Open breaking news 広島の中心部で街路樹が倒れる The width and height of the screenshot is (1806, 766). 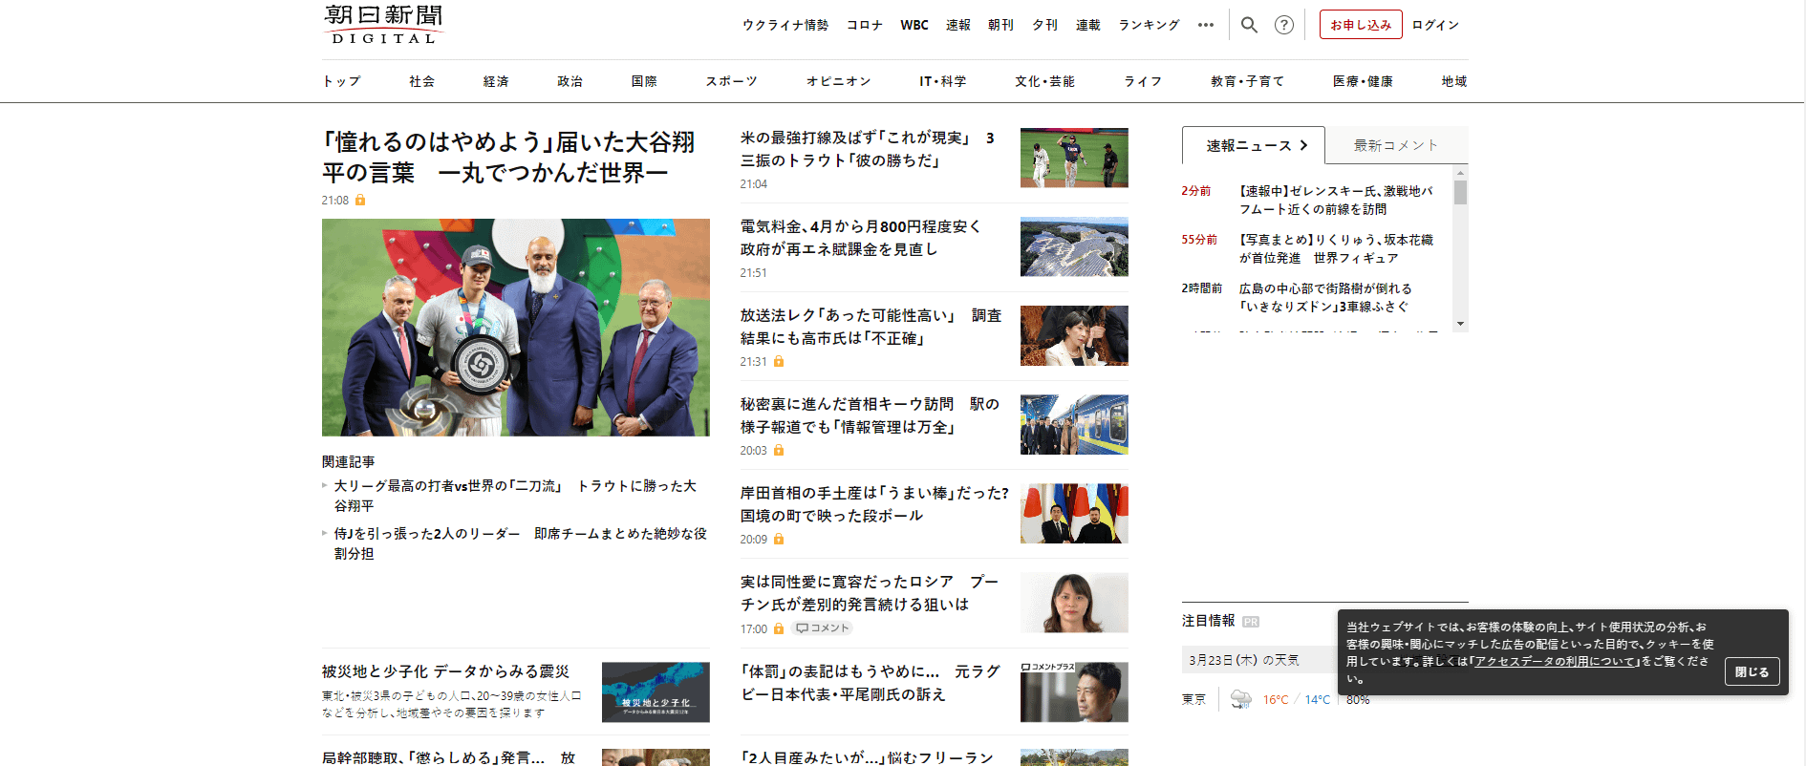(x=1324, y=297)
